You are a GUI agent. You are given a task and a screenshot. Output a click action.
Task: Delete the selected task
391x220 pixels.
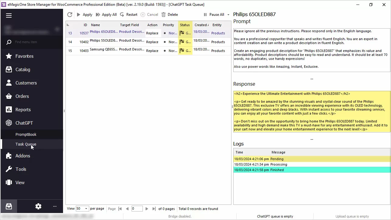coord(170,15)
